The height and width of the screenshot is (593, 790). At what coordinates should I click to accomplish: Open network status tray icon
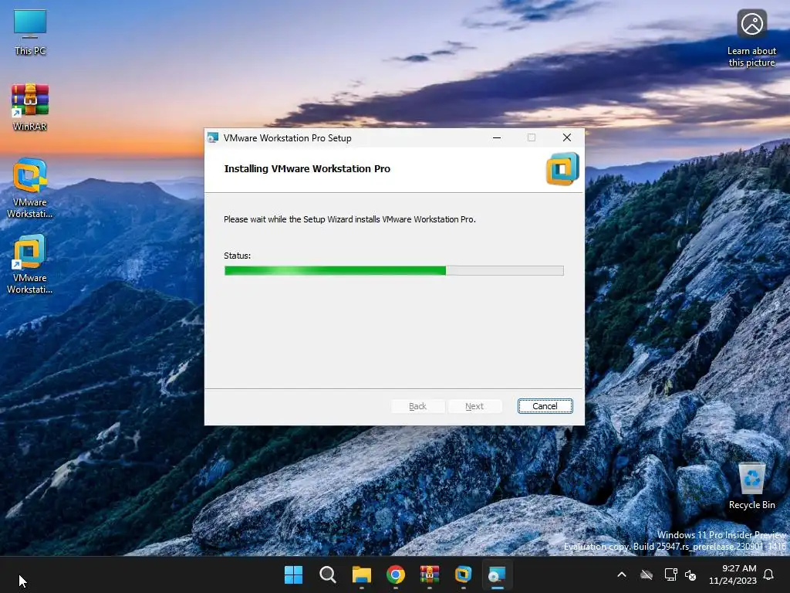coord(670,574)
